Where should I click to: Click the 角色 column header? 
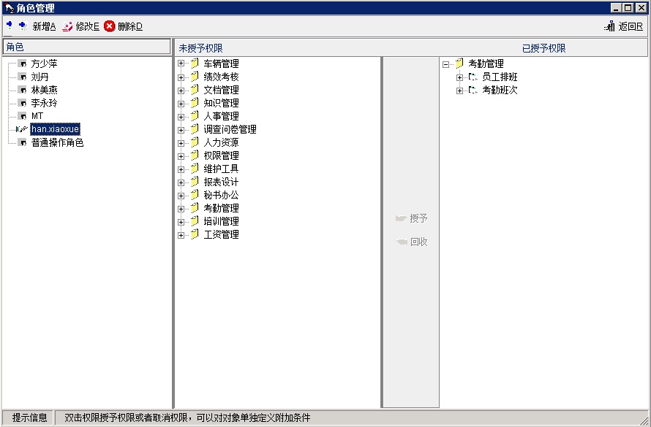(x=86, y=47)
